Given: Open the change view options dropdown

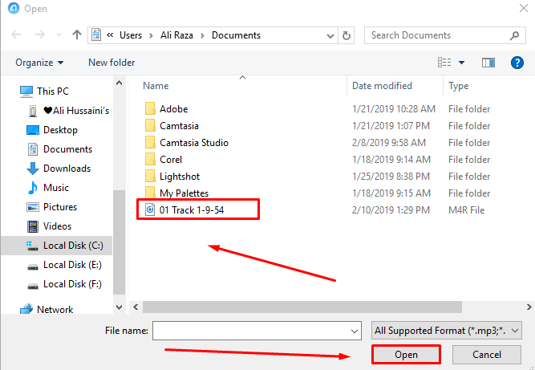Looking at the screenshot, I should (461, 63).
